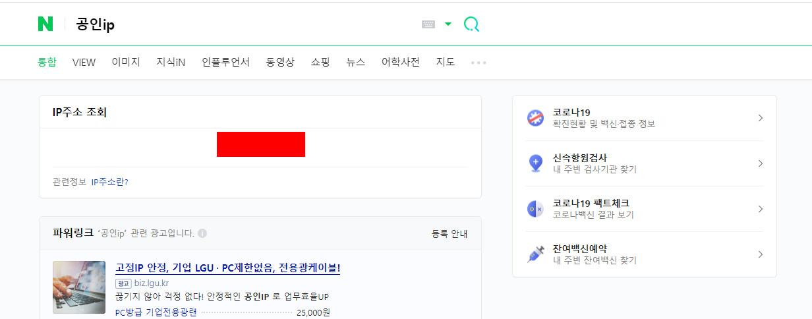Click the chevron on 코로나19 팩트체크 row
Viewport: 812px width, 319px height.
click(x=760, y=209)
